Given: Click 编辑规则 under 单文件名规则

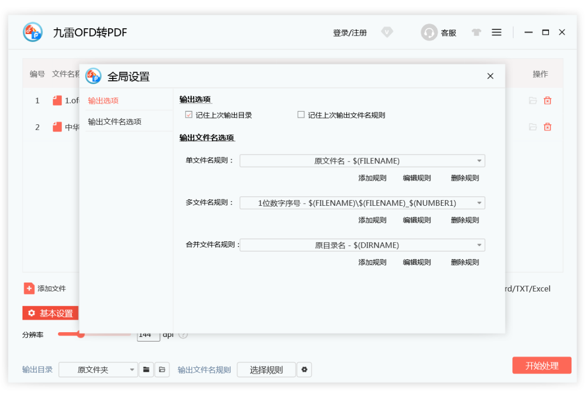Looking at the screenshot, I should tap(417, 178).
